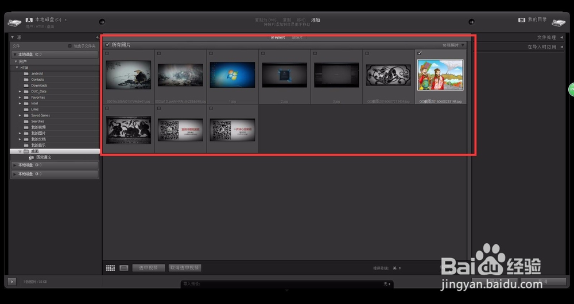The image size is (574, 304).
Task: Toggle the 所有照片 check-all checkbox
Action: tap(107, 45)
